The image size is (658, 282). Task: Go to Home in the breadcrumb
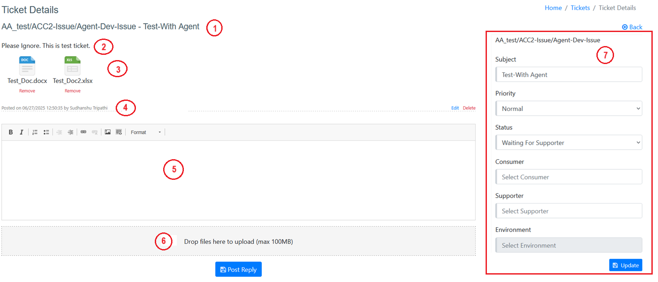(x=553, y=8)
